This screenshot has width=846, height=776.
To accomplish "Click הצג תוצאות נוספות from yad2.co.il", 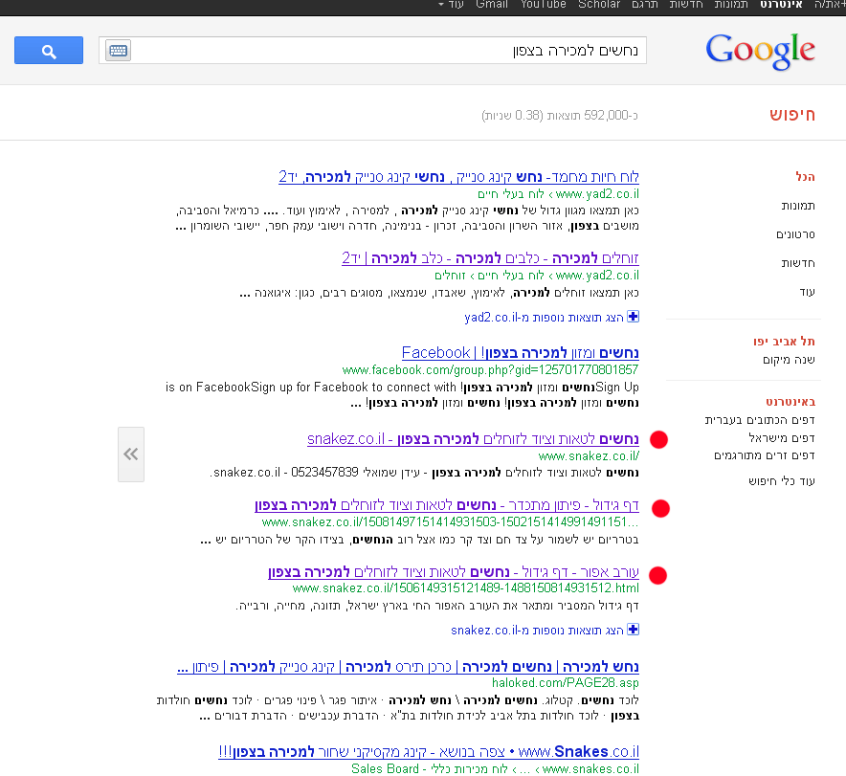I will (x=544, y=317).
